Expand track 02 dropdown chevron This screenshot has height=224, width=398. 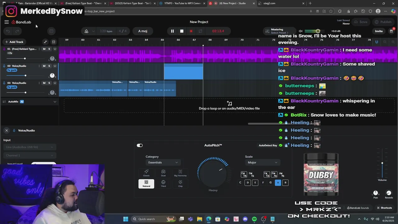click(55, 66)
